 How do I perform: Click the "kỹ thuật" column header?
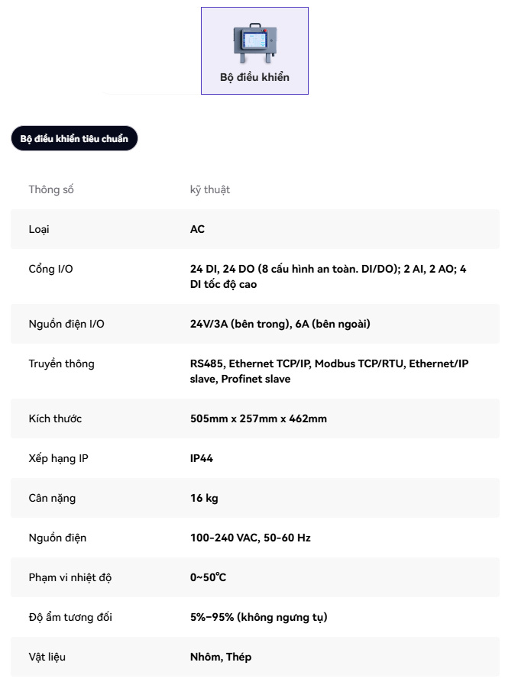tap(210, 189)
